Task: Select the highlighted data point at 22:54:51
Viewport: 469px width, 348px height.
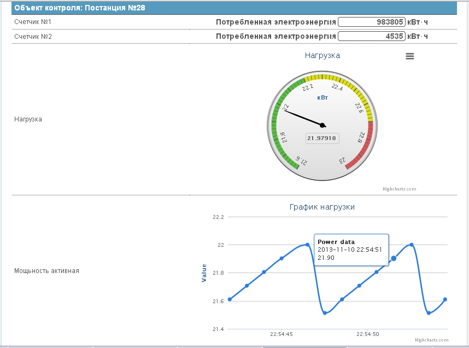Action: pyautogui.click(x=394, y=258)
